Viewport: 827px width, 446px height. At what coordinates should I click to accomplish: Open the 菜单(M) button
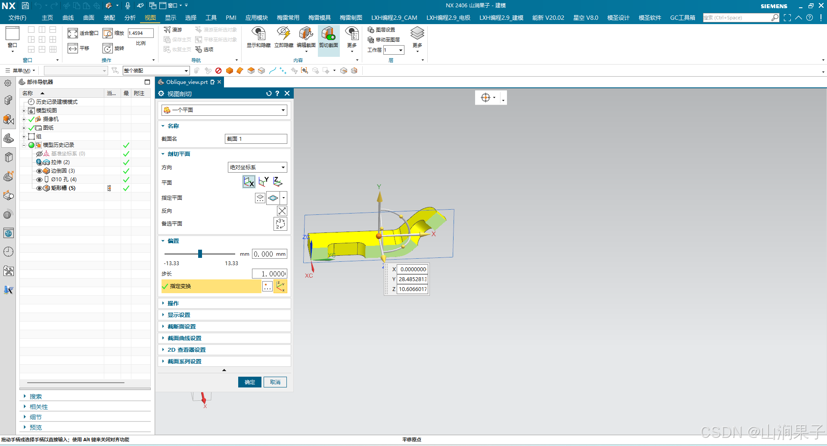(20, 71)
